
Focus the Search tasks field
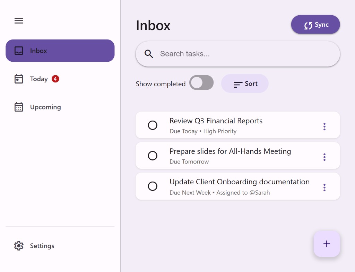238,54
